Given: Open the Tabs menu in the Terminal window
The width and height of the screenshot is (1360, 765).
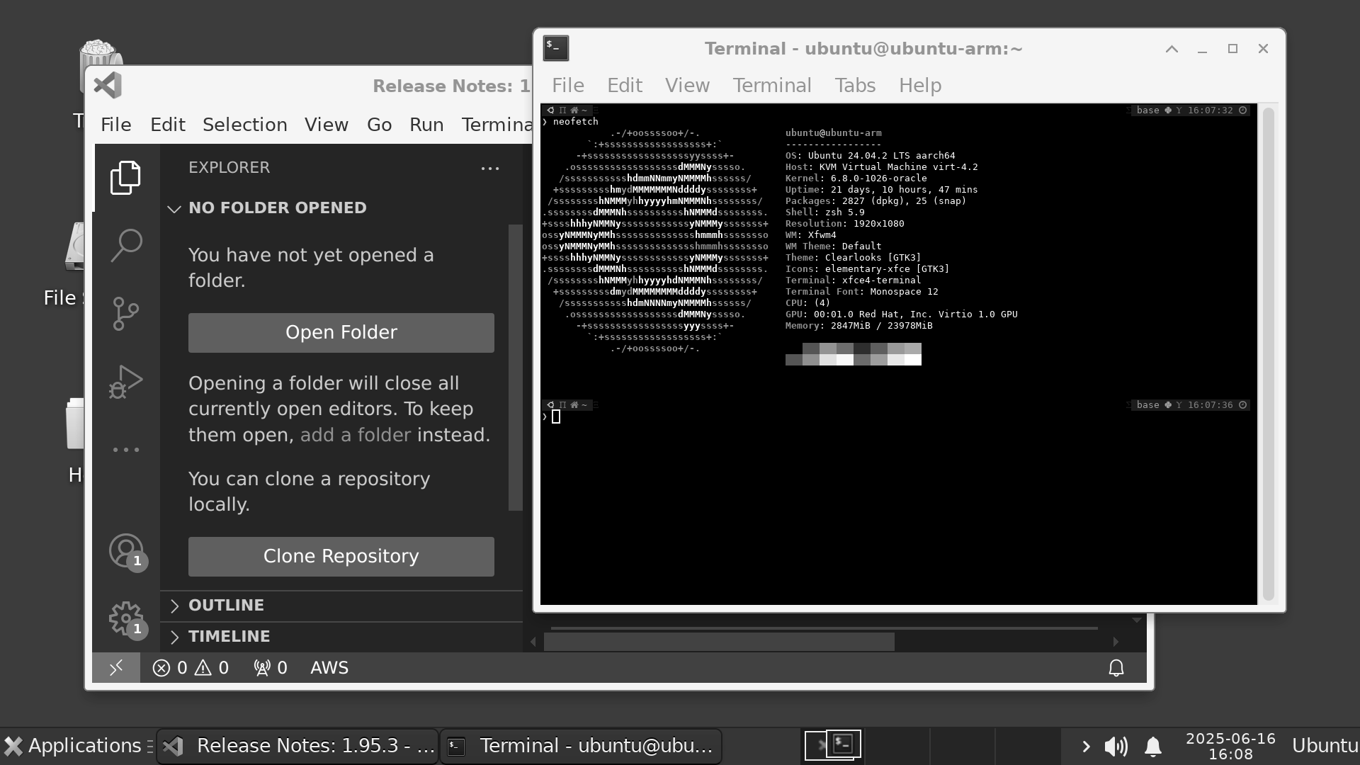Looking at the screenshot, I should pyautogui.click(x=855, y=85).
